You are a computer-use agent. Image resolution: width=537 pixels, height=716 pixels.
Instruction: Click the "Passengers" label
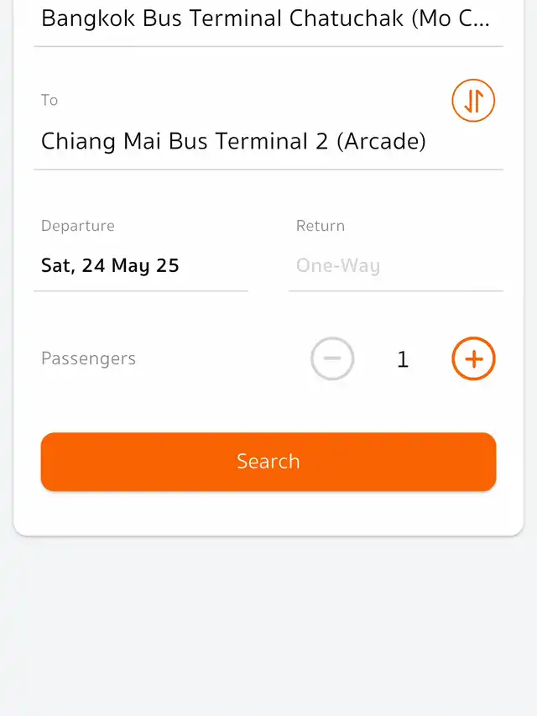tap(88, 359)
